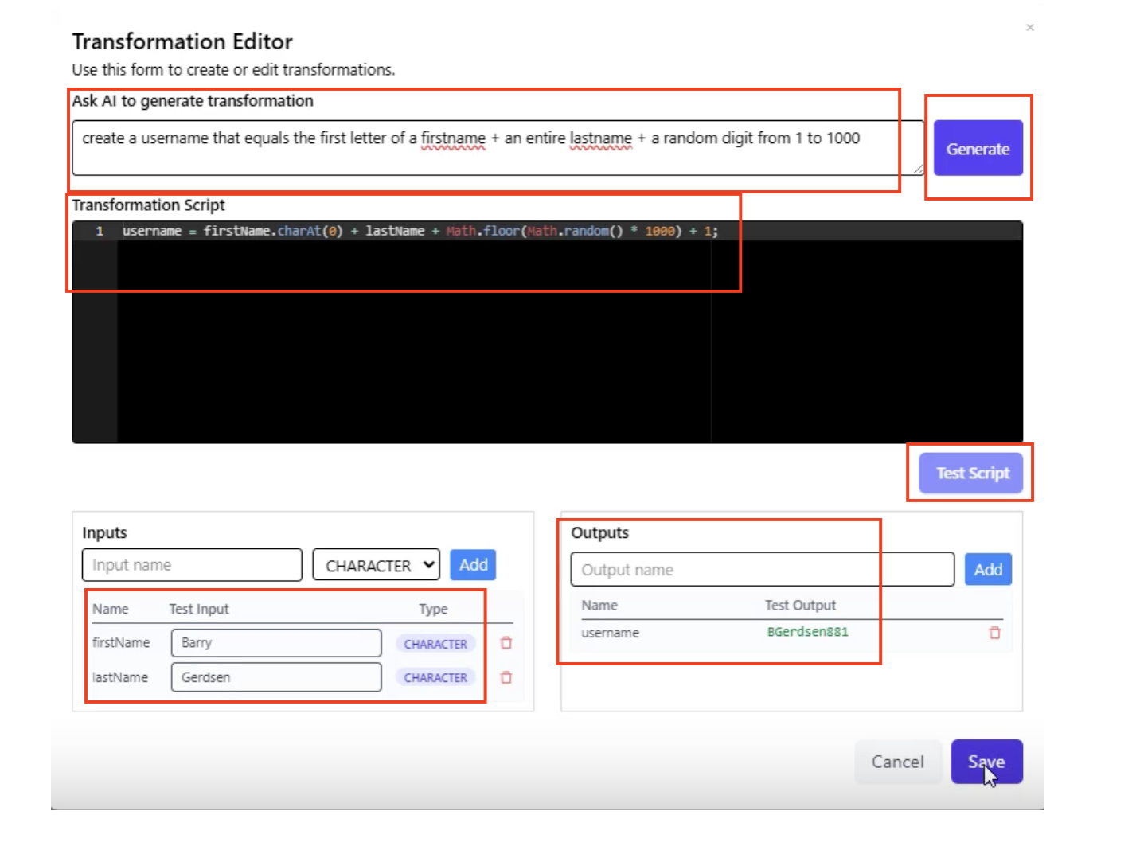1136x846 pixels.
Task: Edit the lastName test input 'Gerdsen'
Action: click(275, 677)
